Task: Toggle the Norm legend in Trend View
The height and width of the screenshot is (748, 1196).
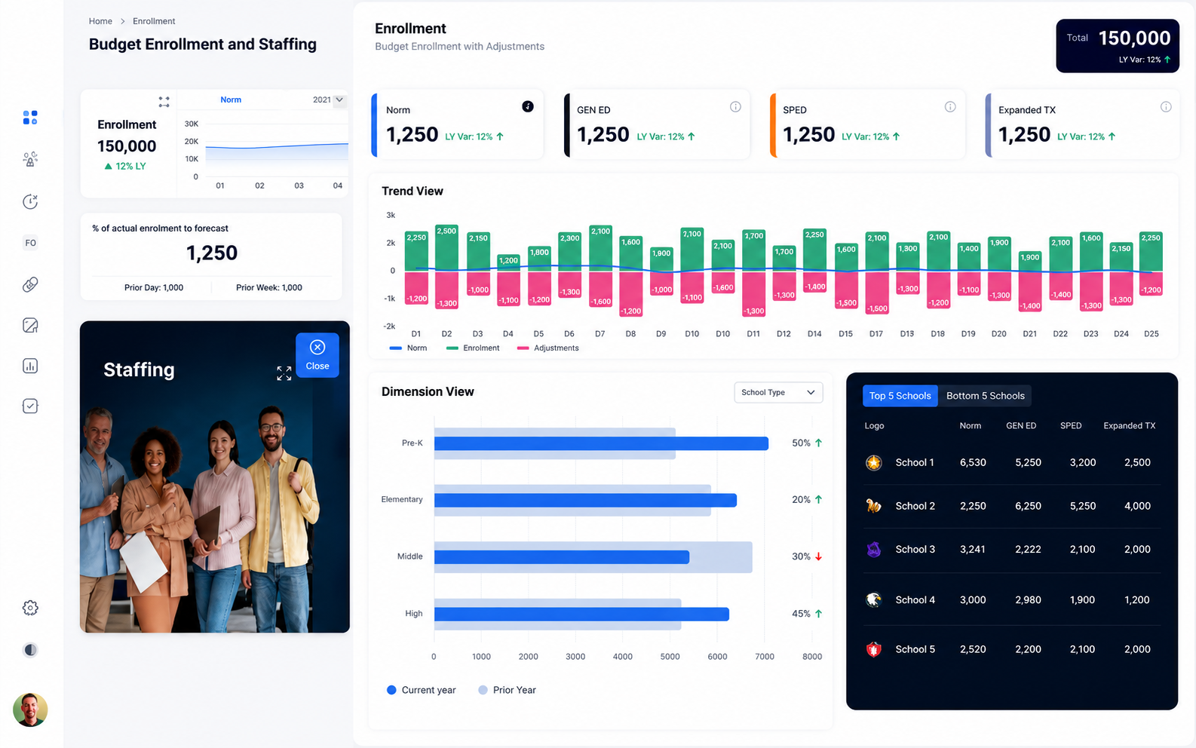Action: 408,348
